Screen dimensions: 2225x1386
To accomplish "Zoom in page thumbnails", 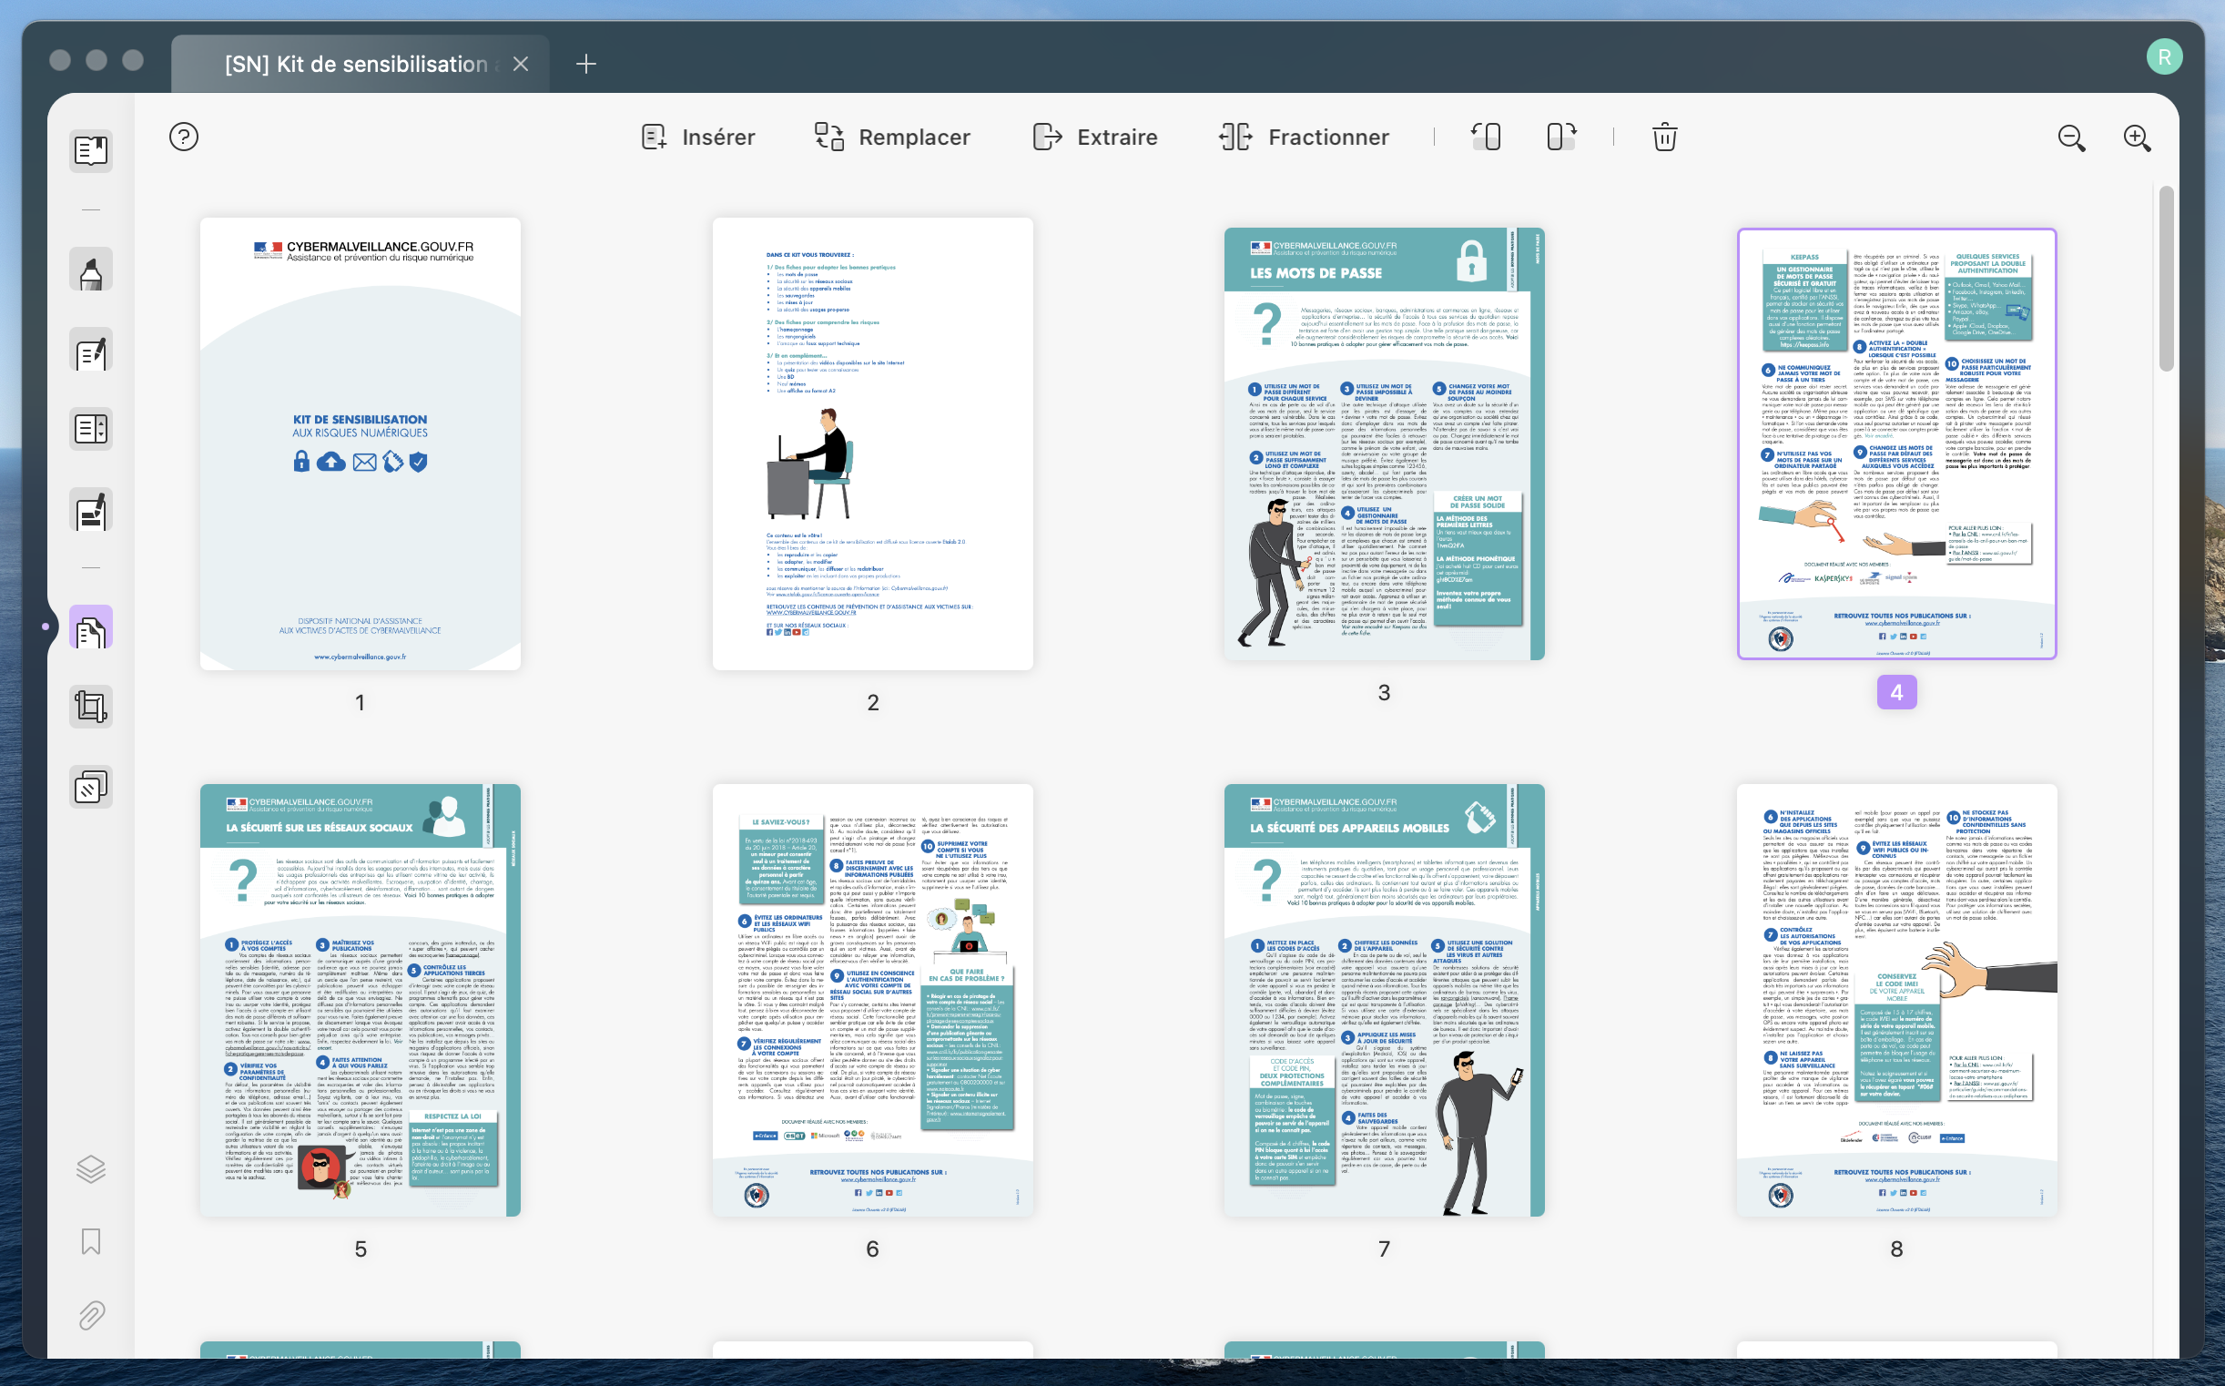I will pyautogui.click(x=2137, y=138).
